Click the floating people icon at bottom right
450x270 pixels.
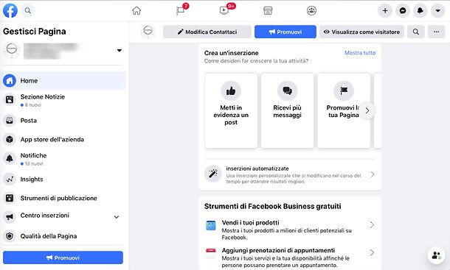coord(436,255)
